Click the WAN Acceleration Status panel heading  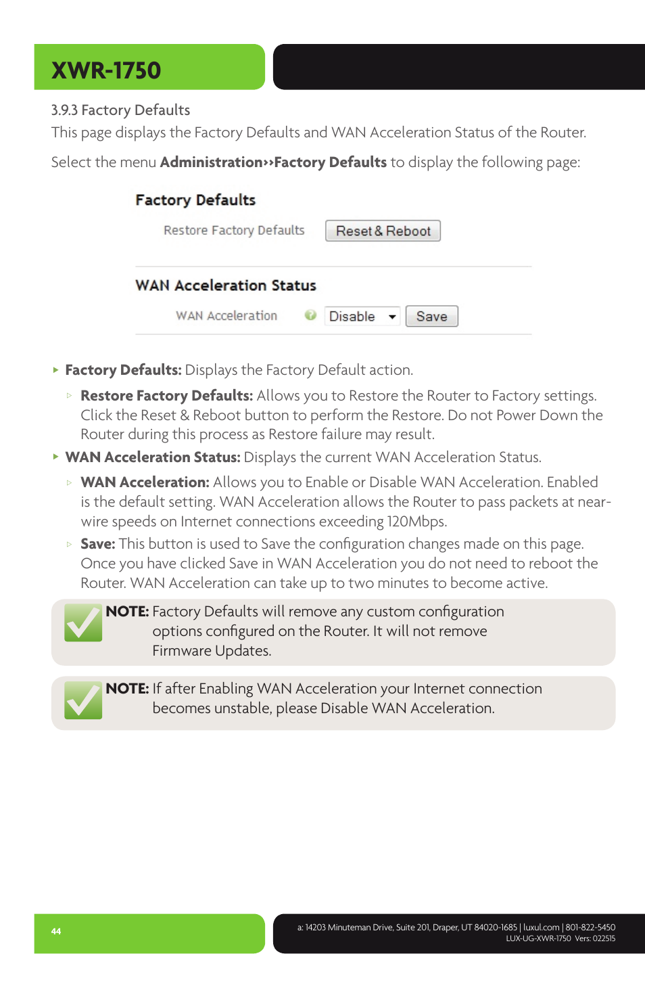(226, 286)
